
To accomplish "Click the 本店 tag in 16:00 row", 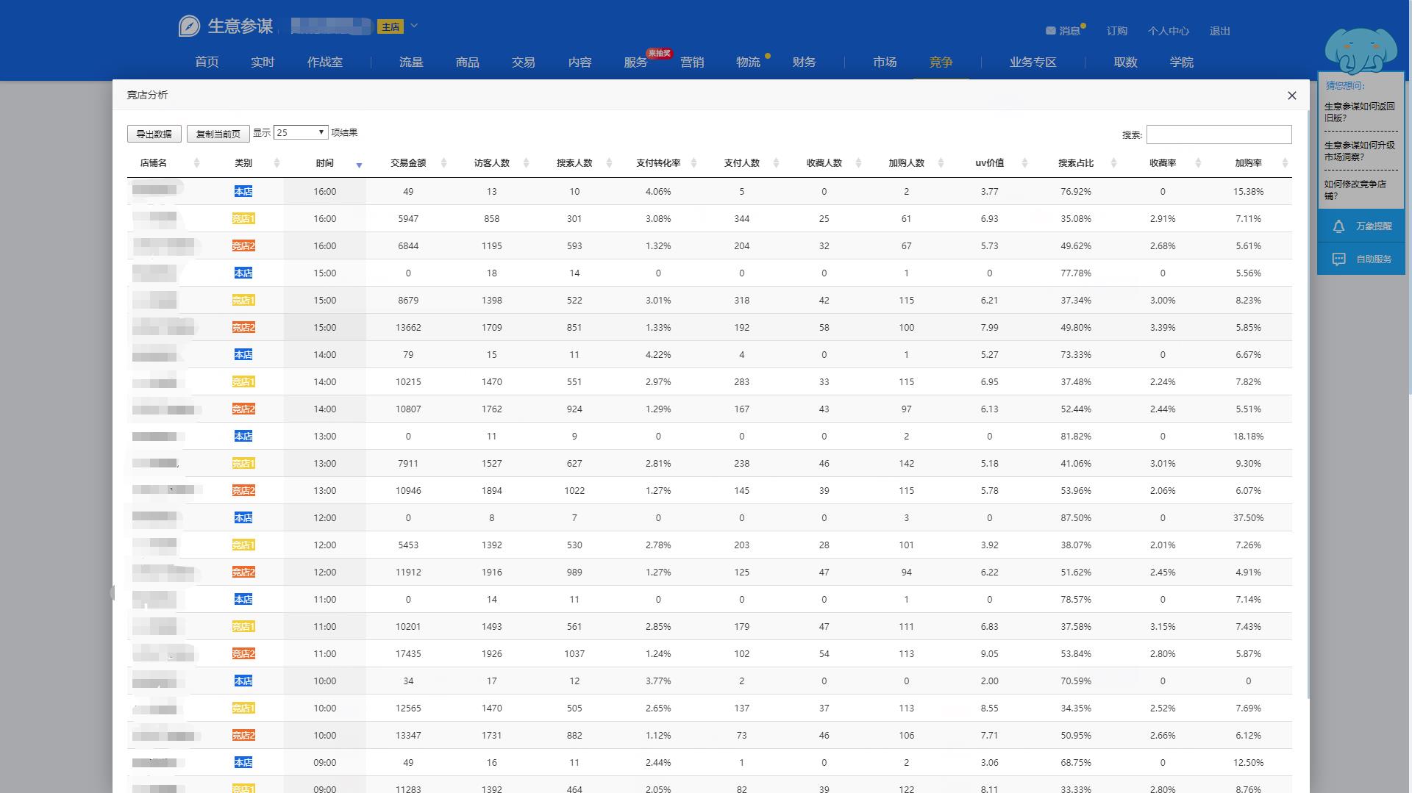I will click(x=243, y=192).
